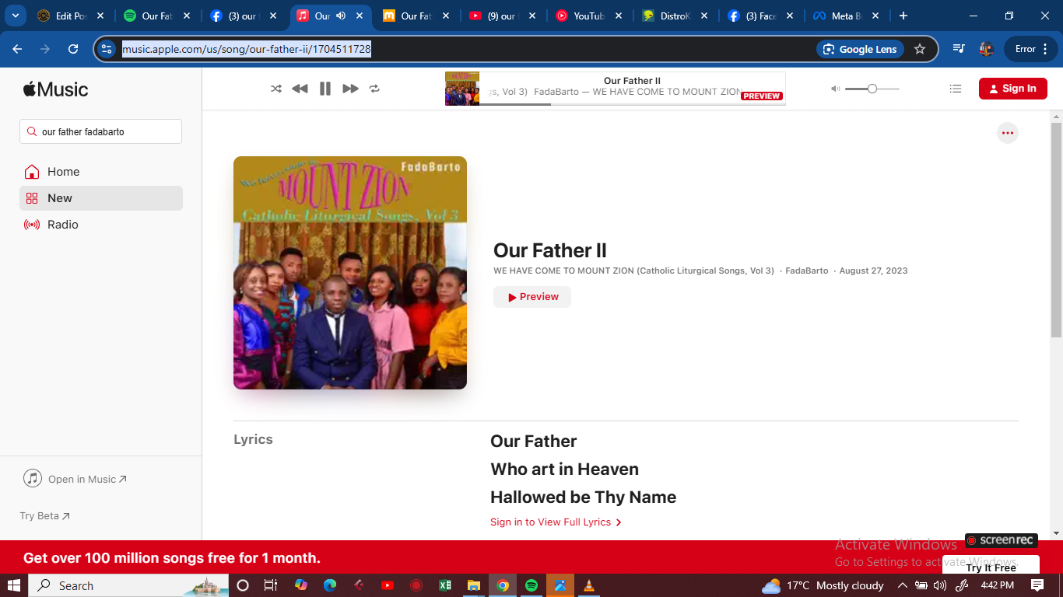The height and width of the screenshot is (597, 1063).
Task: Click the Chrome profile avatar
Action: click(986, 49)
